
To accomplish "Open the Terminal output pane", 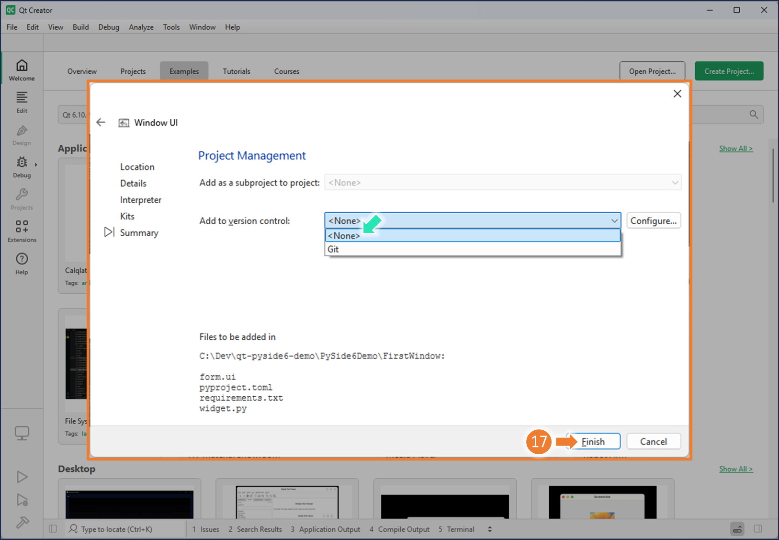I will pos(456,529).
